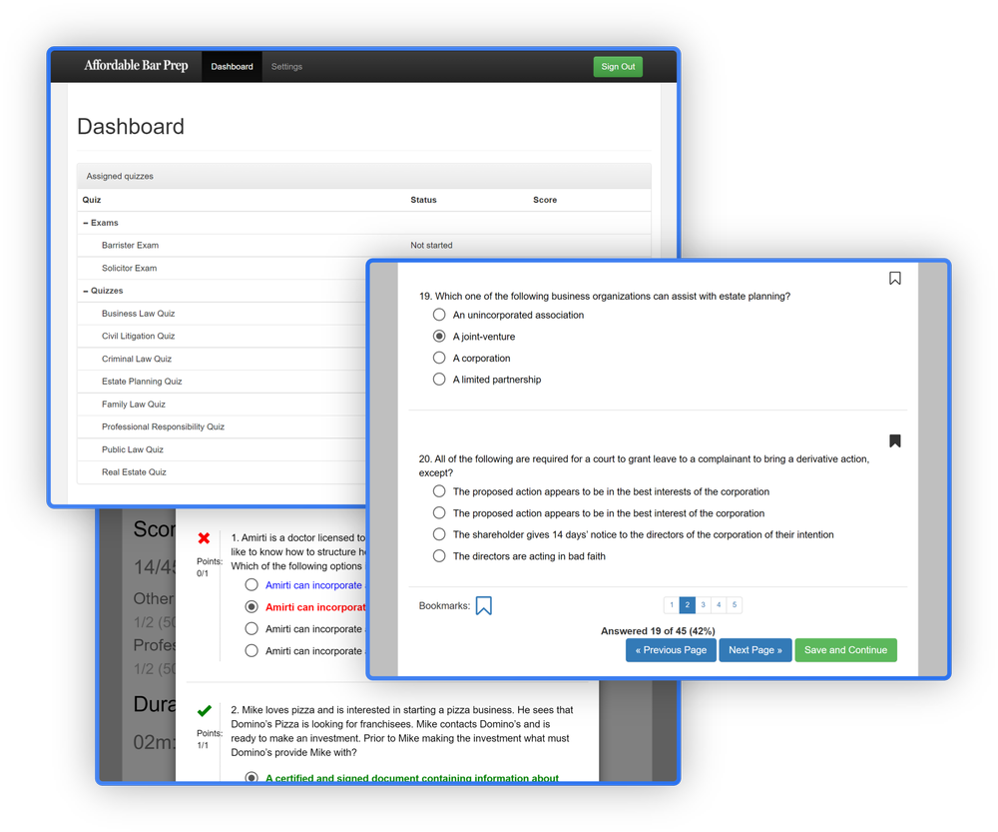This screenshot has width=998, height=832.
Task: Choose 'The directors are acting in bad faith'
Action: (439, 555)
